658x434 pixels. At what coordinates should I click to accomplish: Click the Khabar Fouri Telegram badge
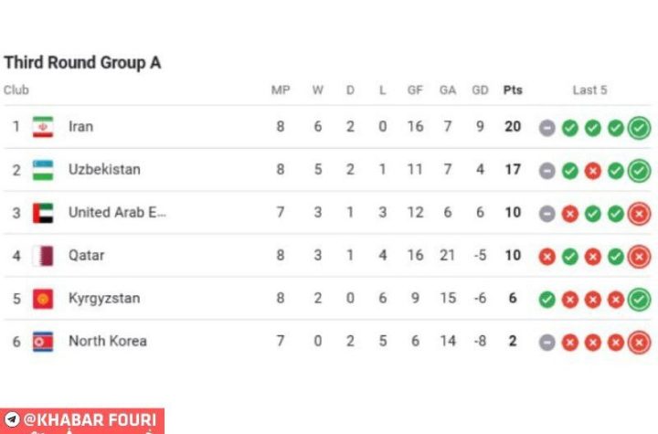point(82,420)
